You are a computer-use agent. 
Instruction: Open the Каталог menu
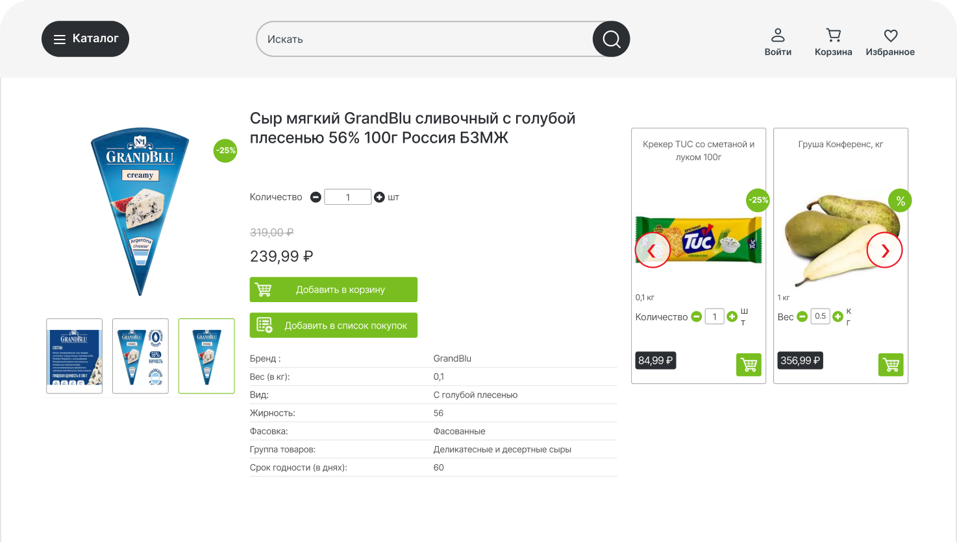[85, 39]
